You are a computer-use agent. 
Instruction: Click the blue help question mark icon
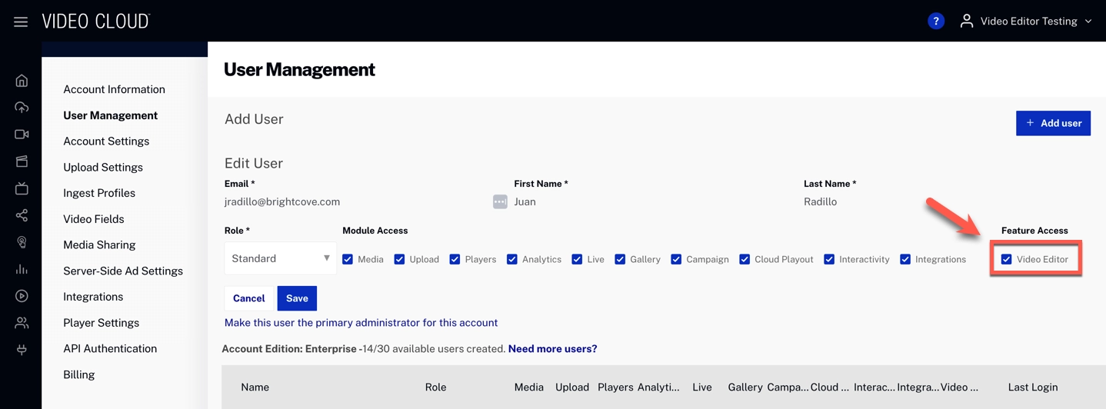(x=935, y=22)
